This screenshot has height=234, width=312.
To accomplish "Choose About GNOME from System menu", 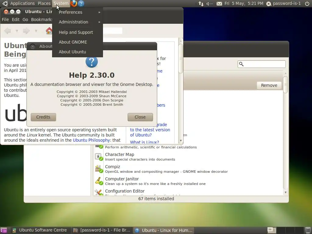I will click(x=78, y=42).
